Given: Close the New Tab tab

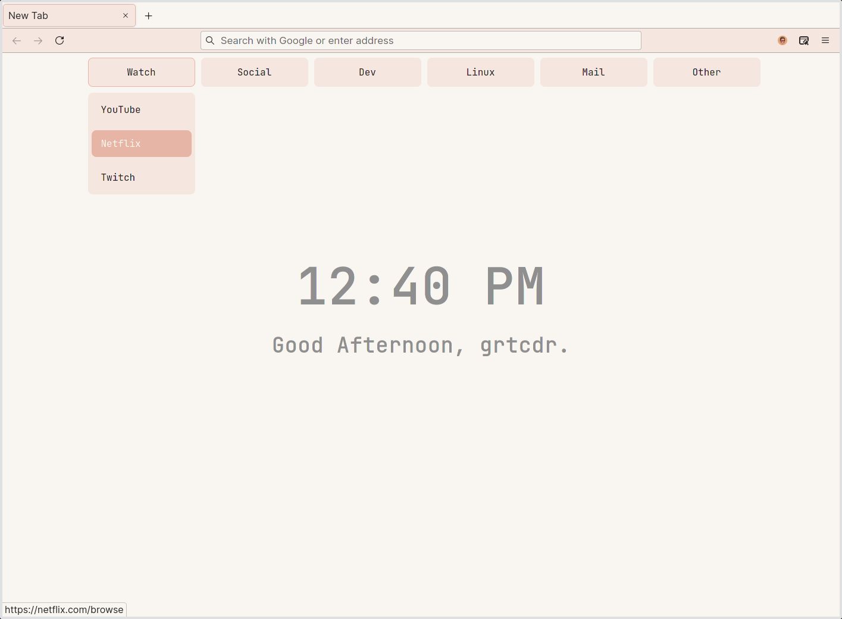Looking at the screenshot, I should click(x=125, y=15).
